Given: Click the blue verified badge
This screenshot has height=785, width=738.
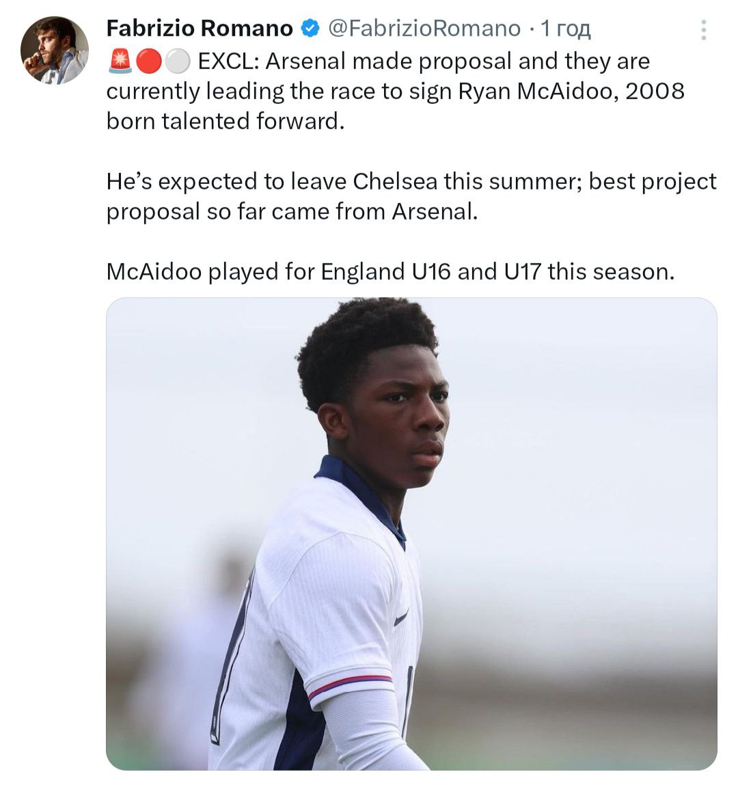Looking at the screenshot, I should [x=310, y=29].
